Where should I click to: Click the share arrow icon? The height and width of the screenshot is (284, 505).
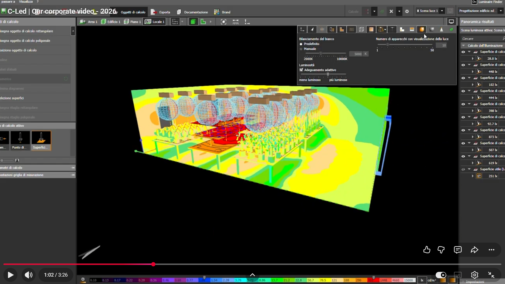click(474, 250)
